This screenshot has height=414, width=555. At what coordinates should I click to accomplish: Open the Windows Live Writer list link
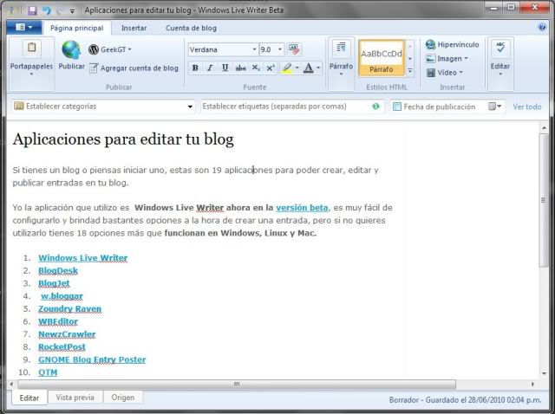pyautogui.click(x=83, y=258)
